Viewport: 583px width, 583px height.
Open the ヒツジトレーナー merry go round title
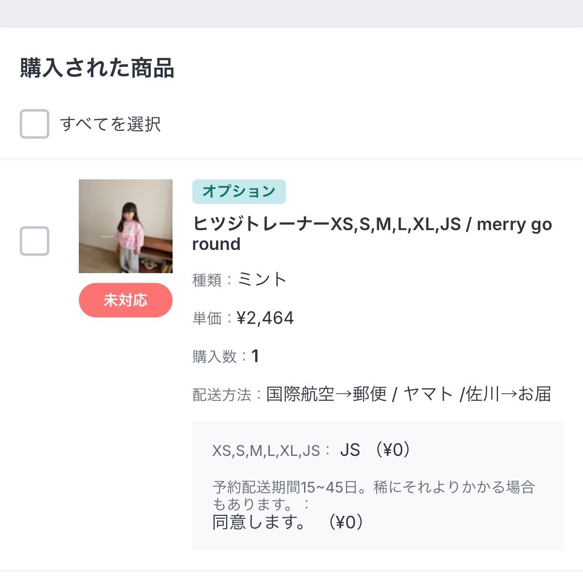[371, 234]
